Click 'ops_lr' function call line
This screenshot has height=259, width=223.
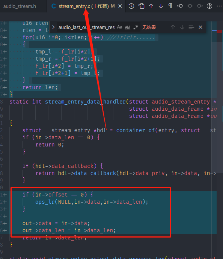[x=92, y=202]
